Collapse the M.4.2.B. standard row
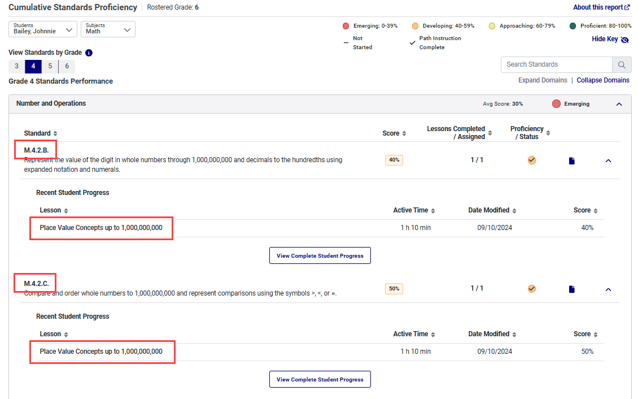Screen dimensions: 638x399 608,161
